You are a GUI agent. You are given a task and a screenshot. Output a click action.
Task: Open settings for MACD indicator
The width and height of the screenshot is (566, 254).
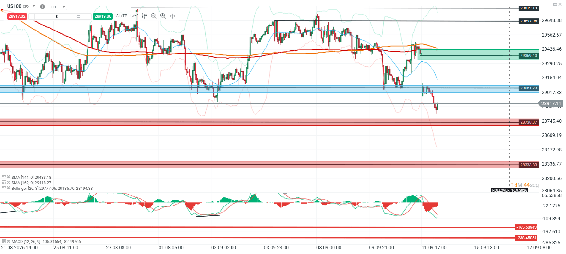(4, 241)
